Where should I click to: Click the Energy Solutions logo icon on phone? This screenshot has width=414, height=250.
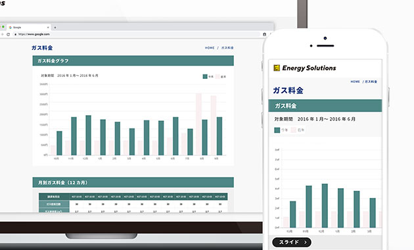pyautogui.click(x=277, y=68)
